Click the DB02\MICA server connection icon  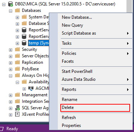pos(10,4)
